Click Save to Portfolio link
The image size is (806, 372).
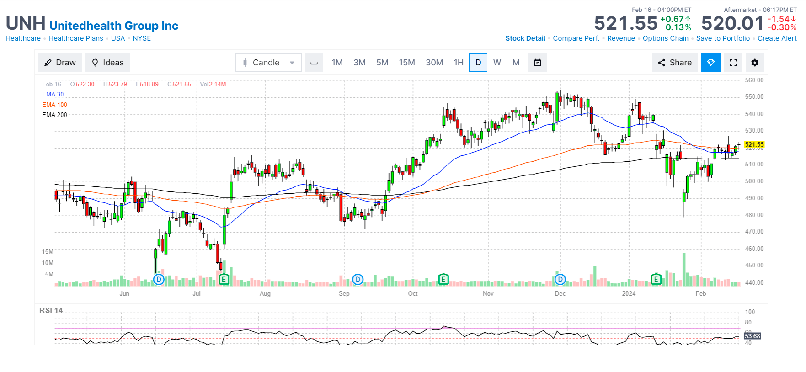click(723, 38)
